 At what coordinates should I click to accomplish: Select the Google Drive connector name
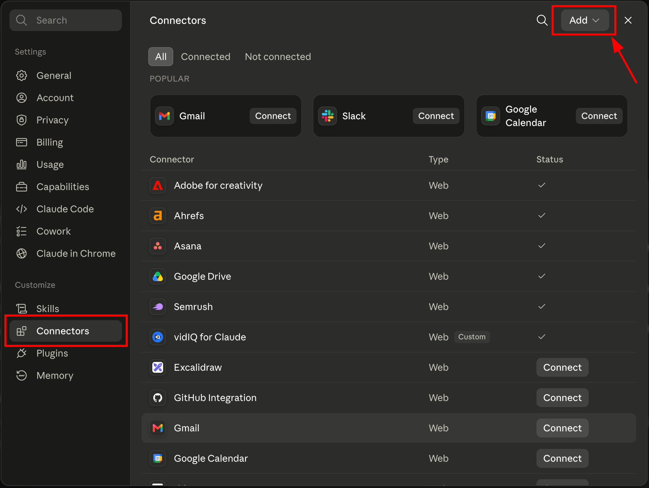tap(203, 276)
